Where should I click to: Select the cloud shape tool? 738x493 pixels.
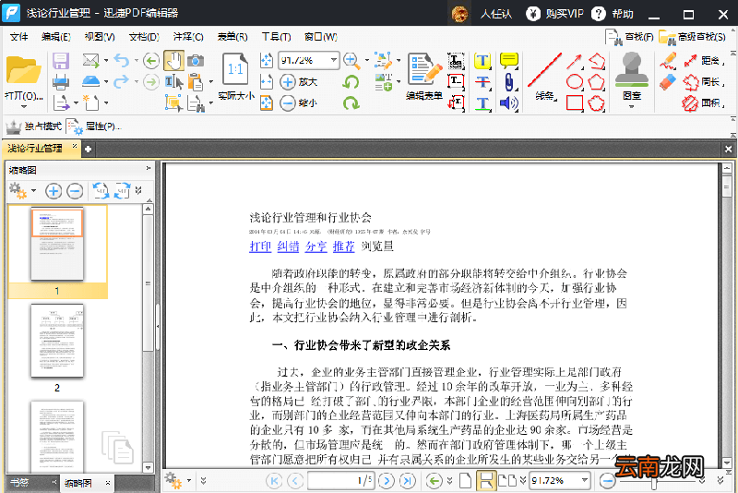pos(596,102)
